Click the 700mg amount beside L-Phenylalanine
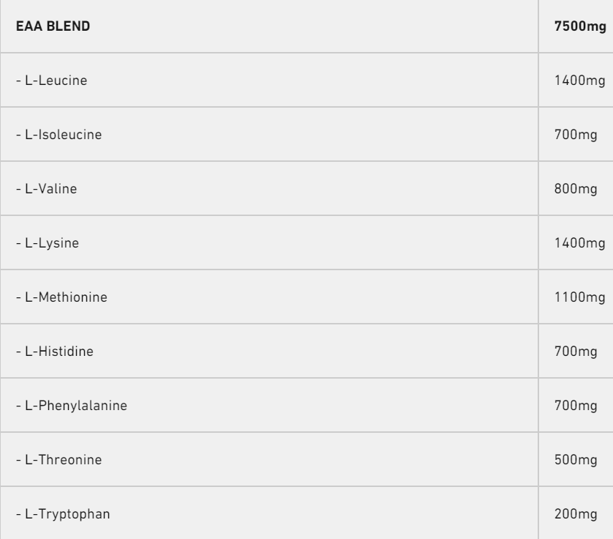This screenshot has height=539, width=613. pyautogui.click(x=577, y=406)
